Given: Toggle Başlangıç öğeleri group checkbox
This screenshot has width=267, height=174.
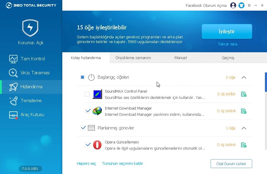Looking at the screenshot, I should (82, 77).
